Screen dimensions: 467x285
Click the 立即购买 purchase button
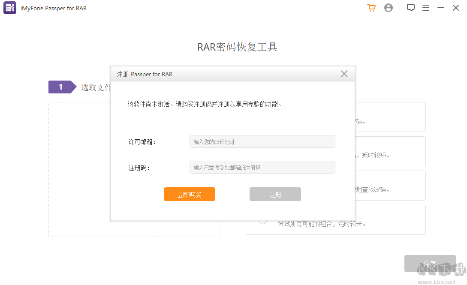pos(189,194)
